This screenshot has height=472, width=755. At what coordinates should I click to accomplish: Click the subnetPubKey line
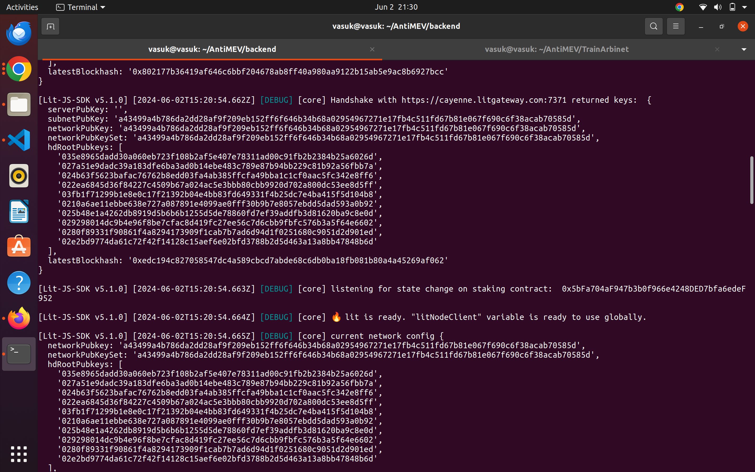314,119
